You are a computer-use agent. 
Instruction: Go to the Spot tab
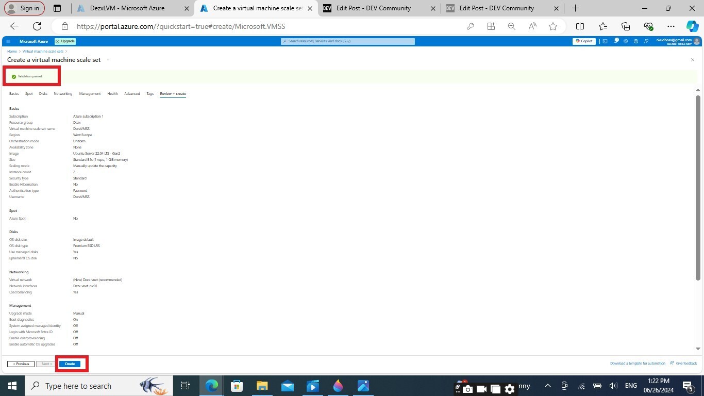[x=29, y=94]
